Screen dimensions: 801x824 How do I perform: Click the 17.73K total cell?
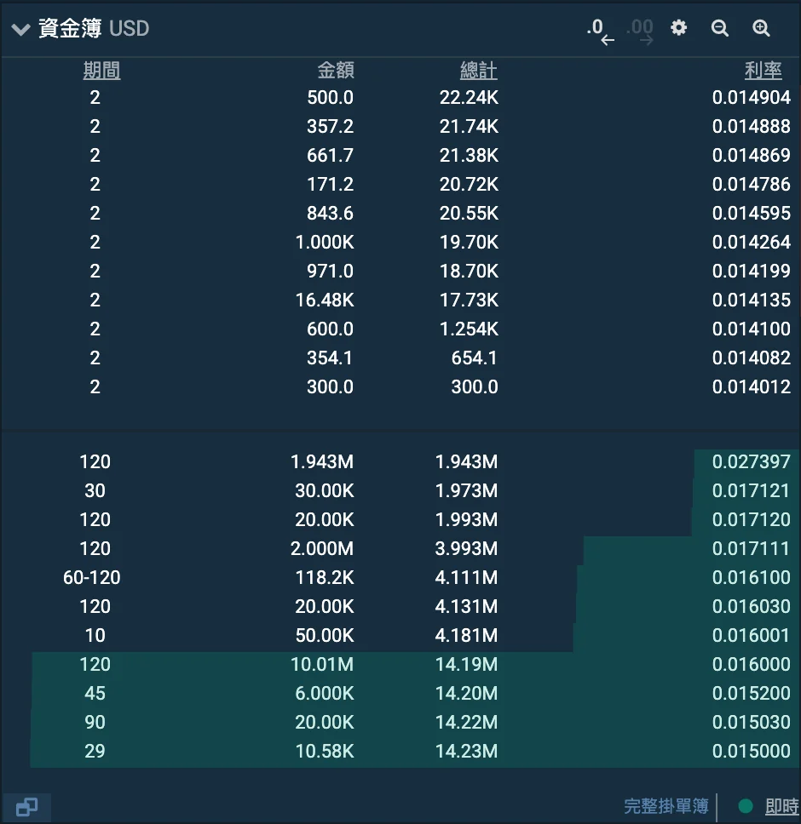tap(470, 300)
